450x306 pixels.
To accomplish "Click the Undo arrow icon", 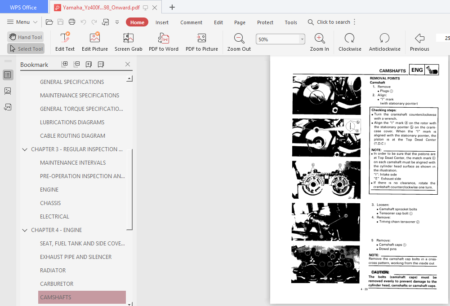I will [x=83, y=22].
